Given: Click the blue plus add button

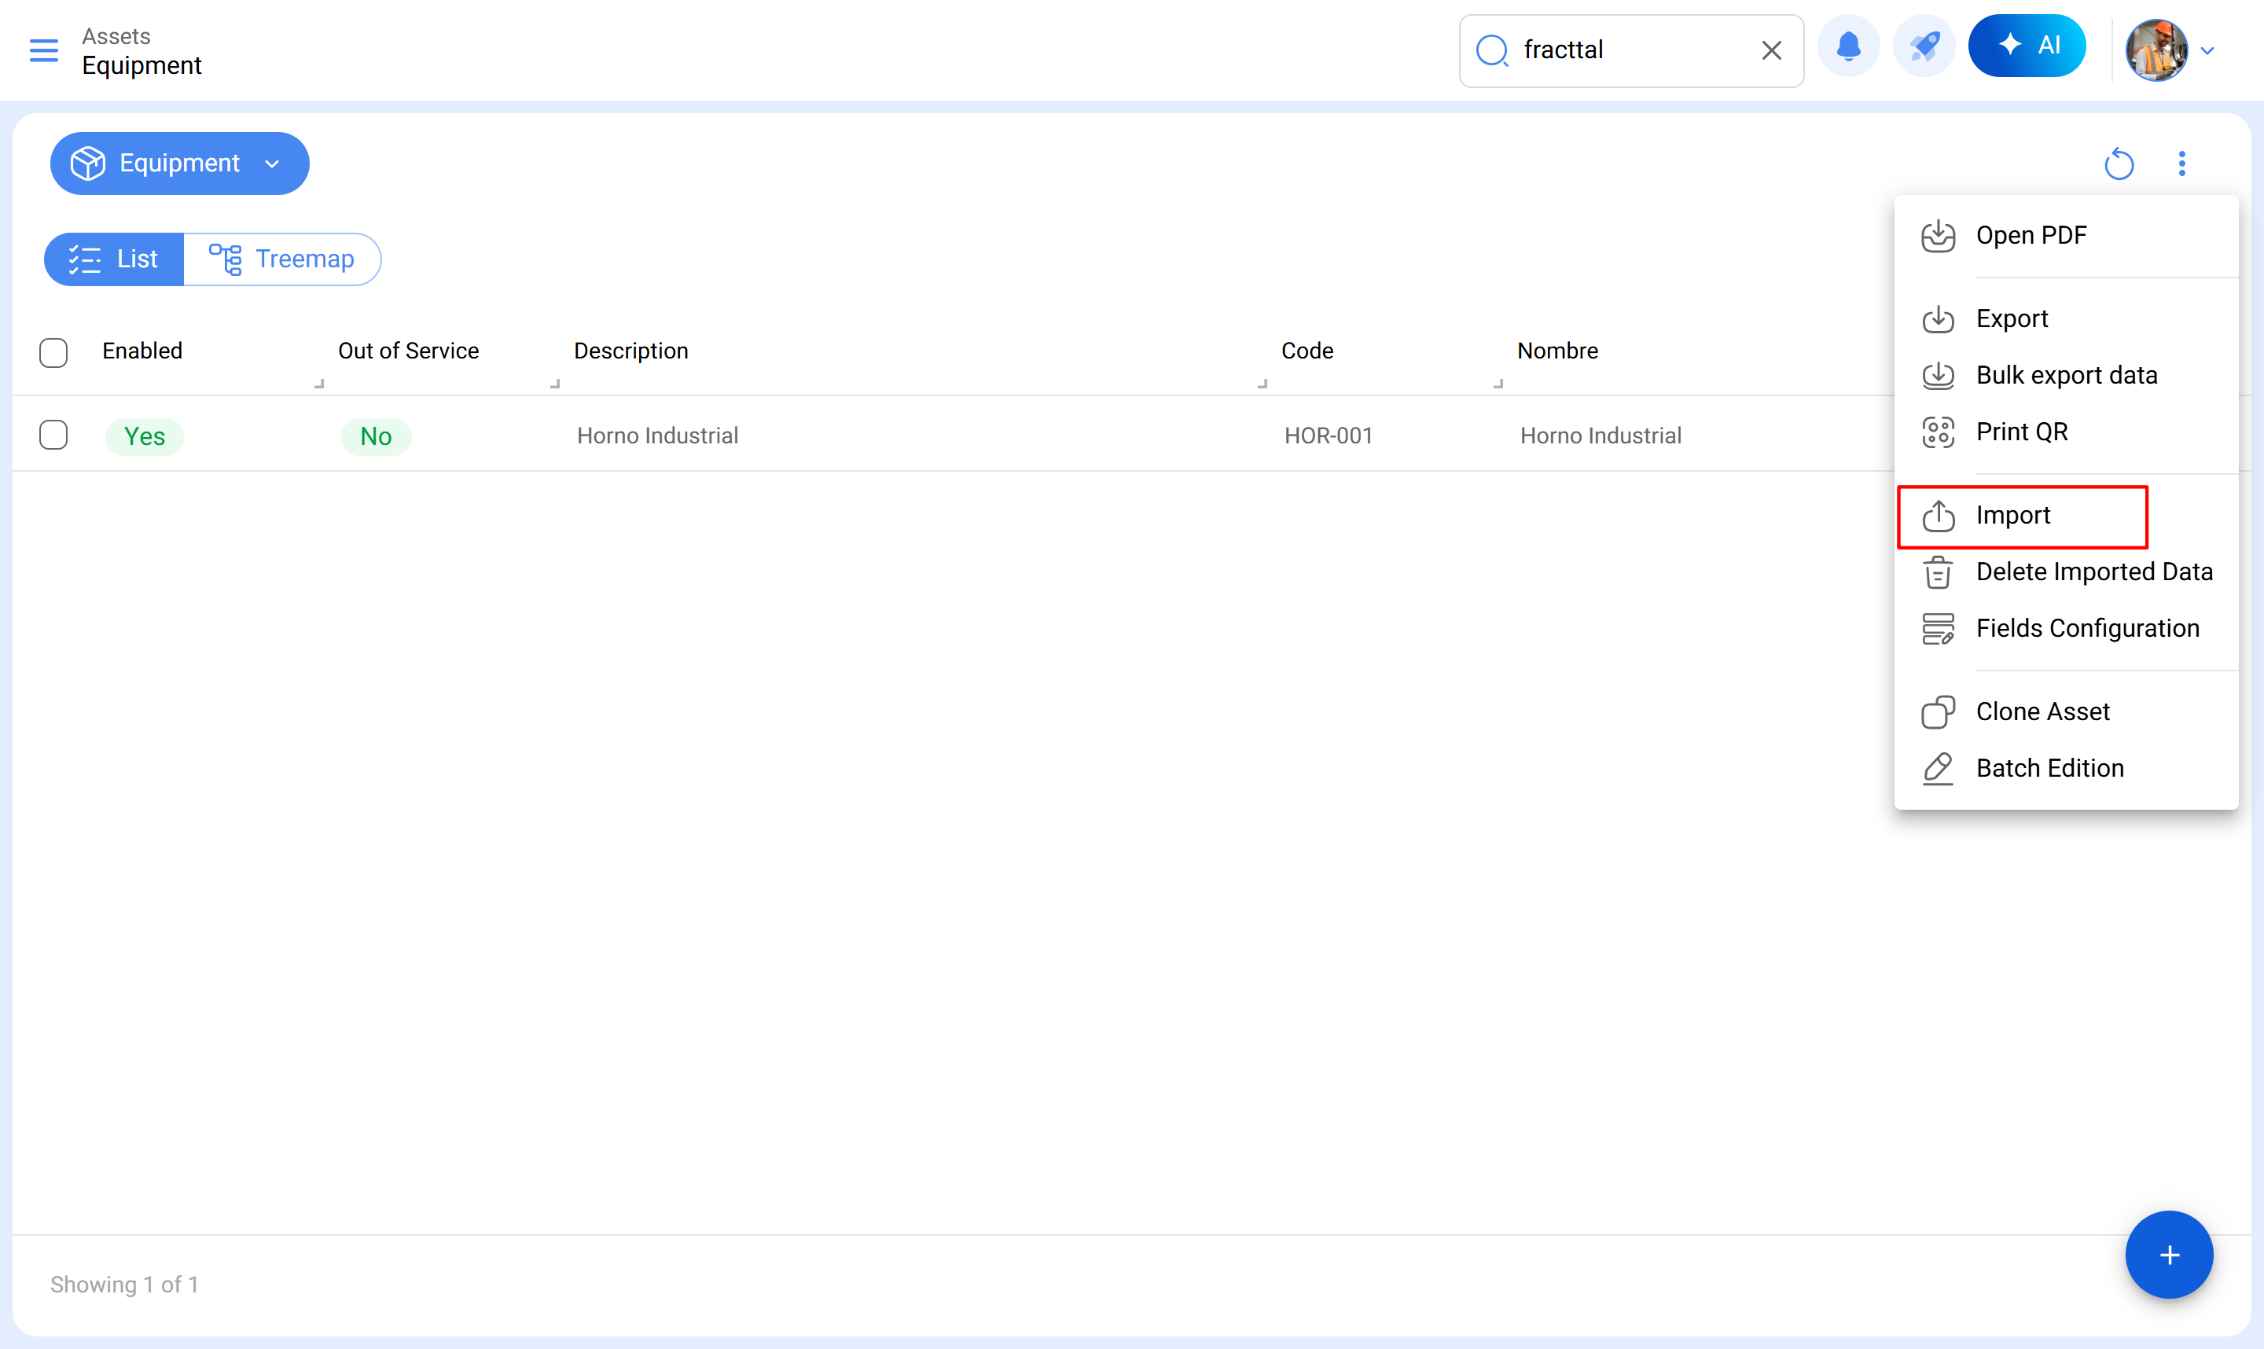Looking at the screenshot, I should click(x=2169, y=1255).
